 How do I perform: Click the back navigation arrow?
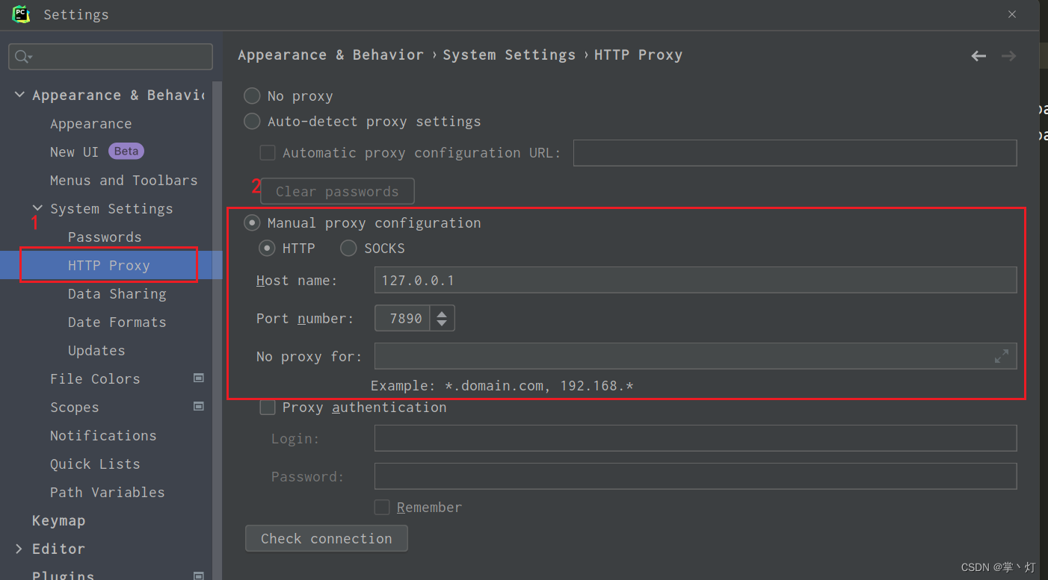point(978,54)
